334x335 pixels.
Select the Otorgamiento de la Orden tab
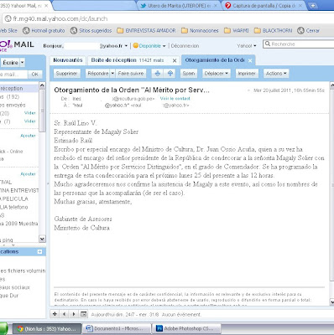[215, 60]
